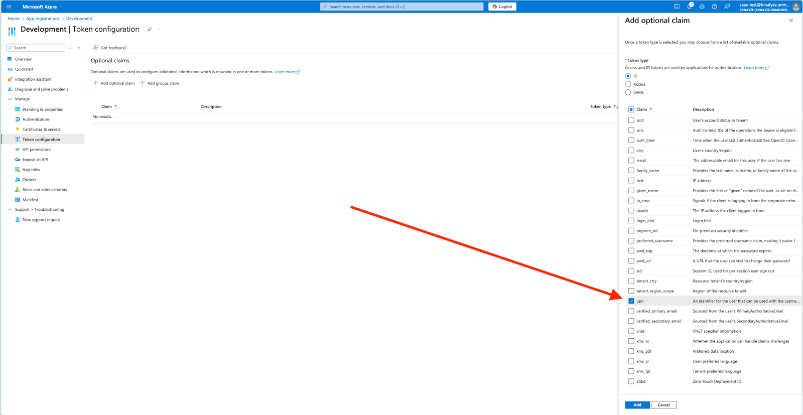The height and width of the screenshot is (415, 803).
Task: Collapse the sidebar menu with chevron
Action: click(x=79, y=48)
